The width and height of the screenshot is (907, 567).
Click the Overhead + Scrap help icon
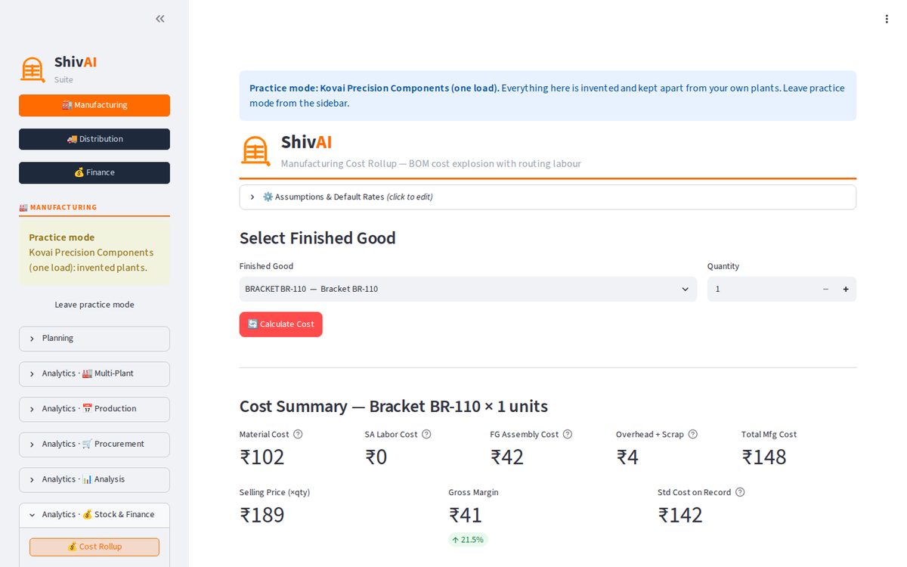(x=693, y=434)
